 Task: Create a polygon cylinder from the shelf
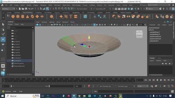[x=23, y=16]
